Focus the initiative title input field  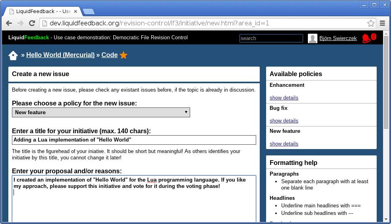click(x=134, y=140)
